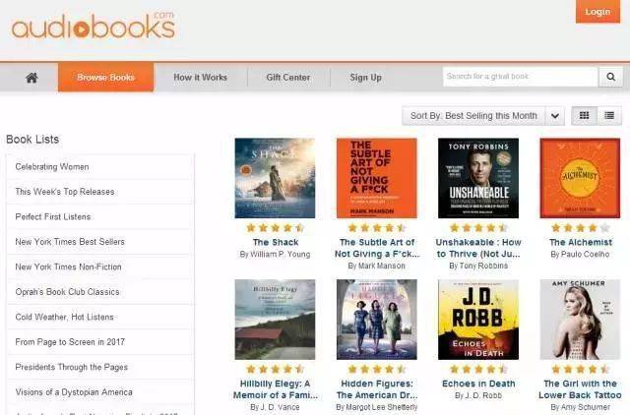
Task: Open the Gift Center page
Action: [x=288, y=77]
